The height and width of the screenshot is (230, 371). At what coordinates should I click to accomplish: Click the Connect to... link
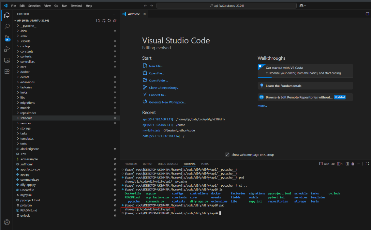(157, 95)
